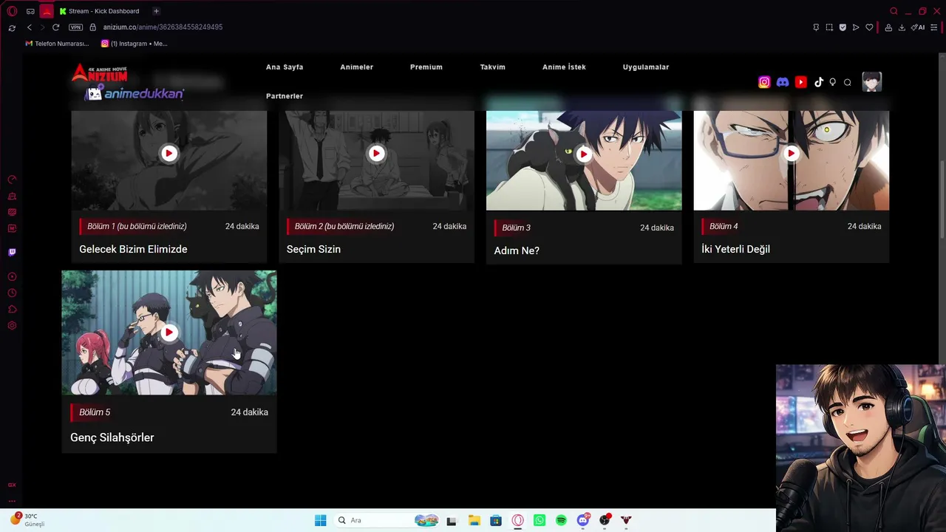
Task: Reload the current page
Action: [55, 27]
